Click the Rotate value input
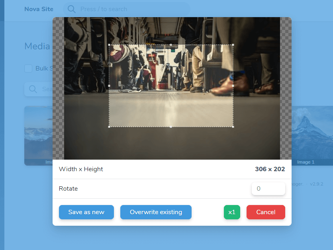This screenshot has height=250, width=333. click(x=268, y=188)
